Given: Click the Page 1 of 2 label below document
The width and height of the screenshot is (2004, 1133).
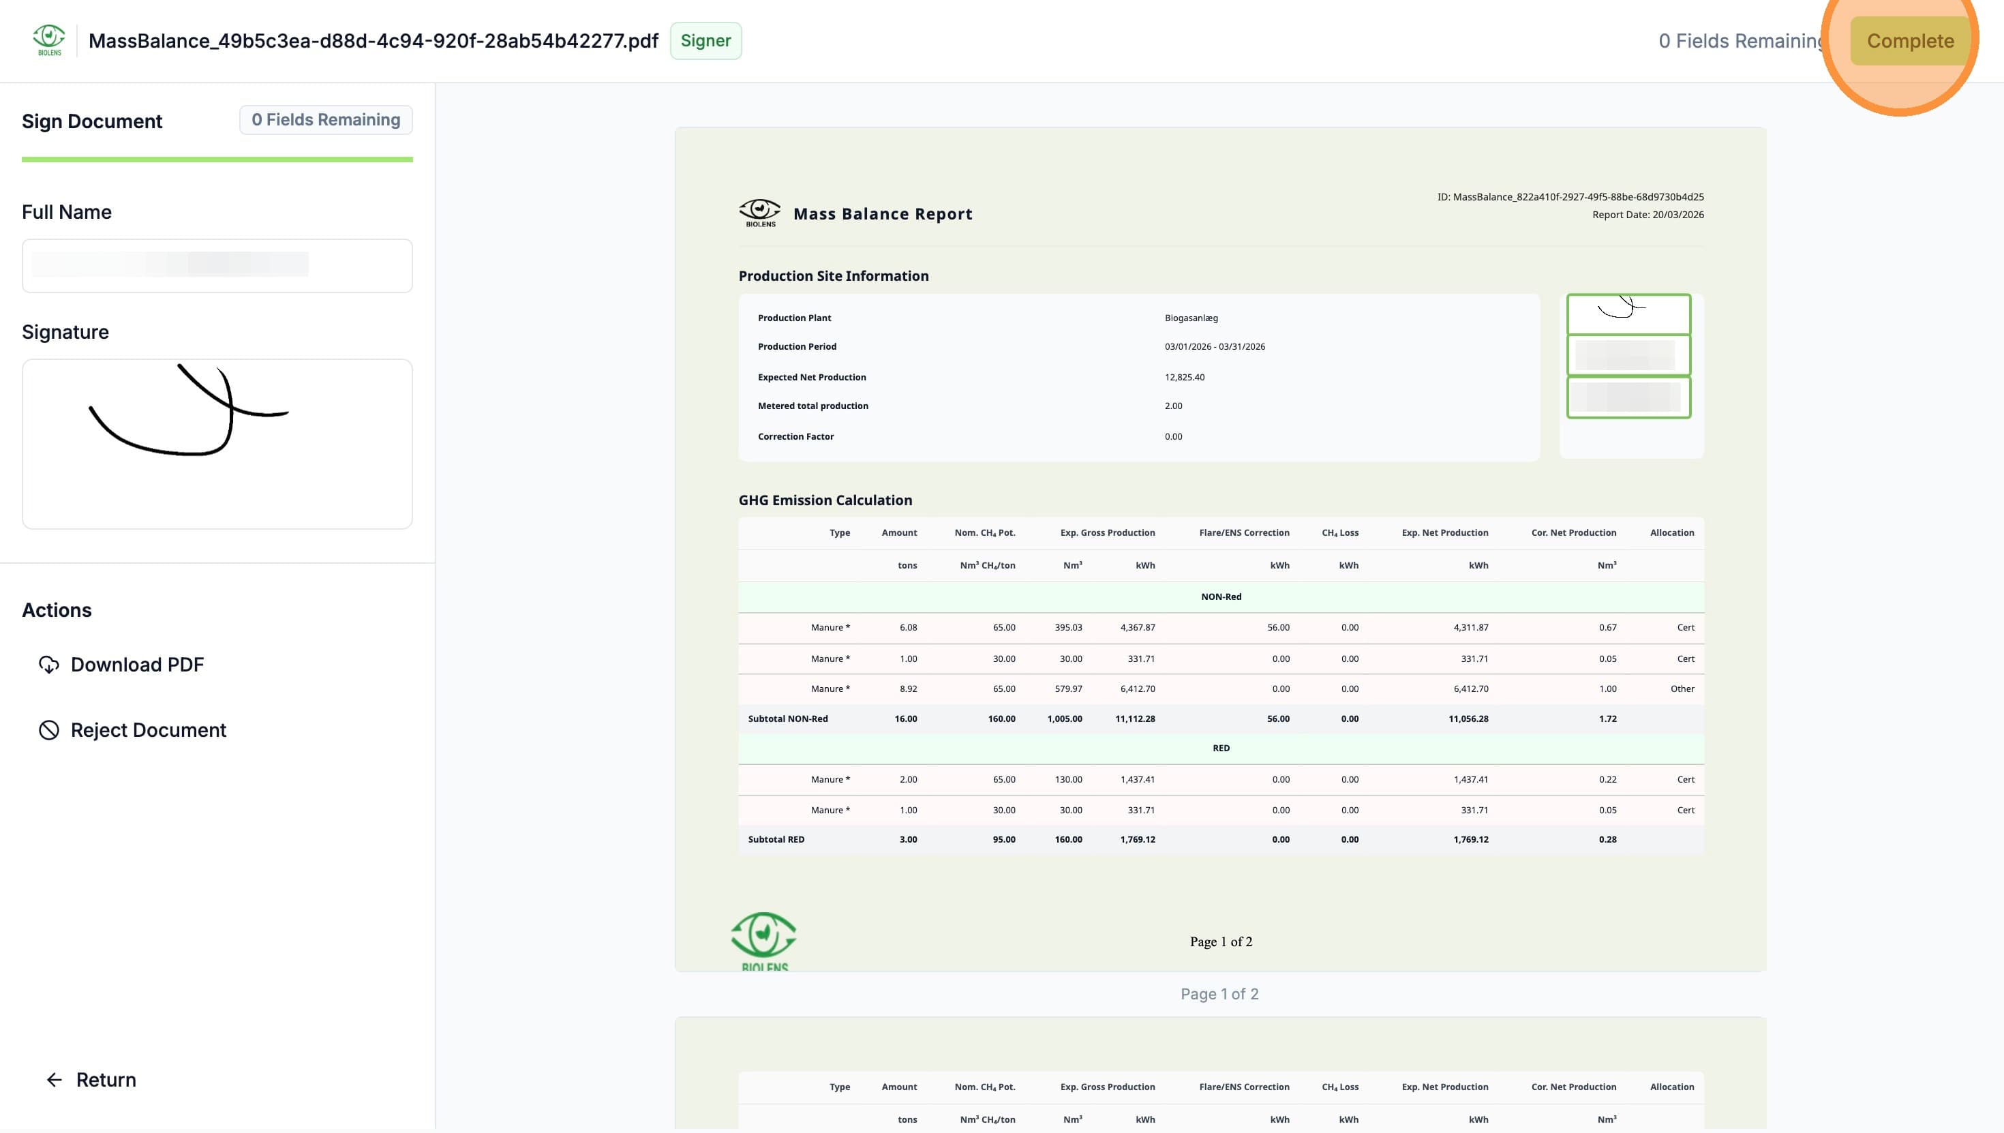Looking at the screenshot, I should click(x=1219, y=994).
